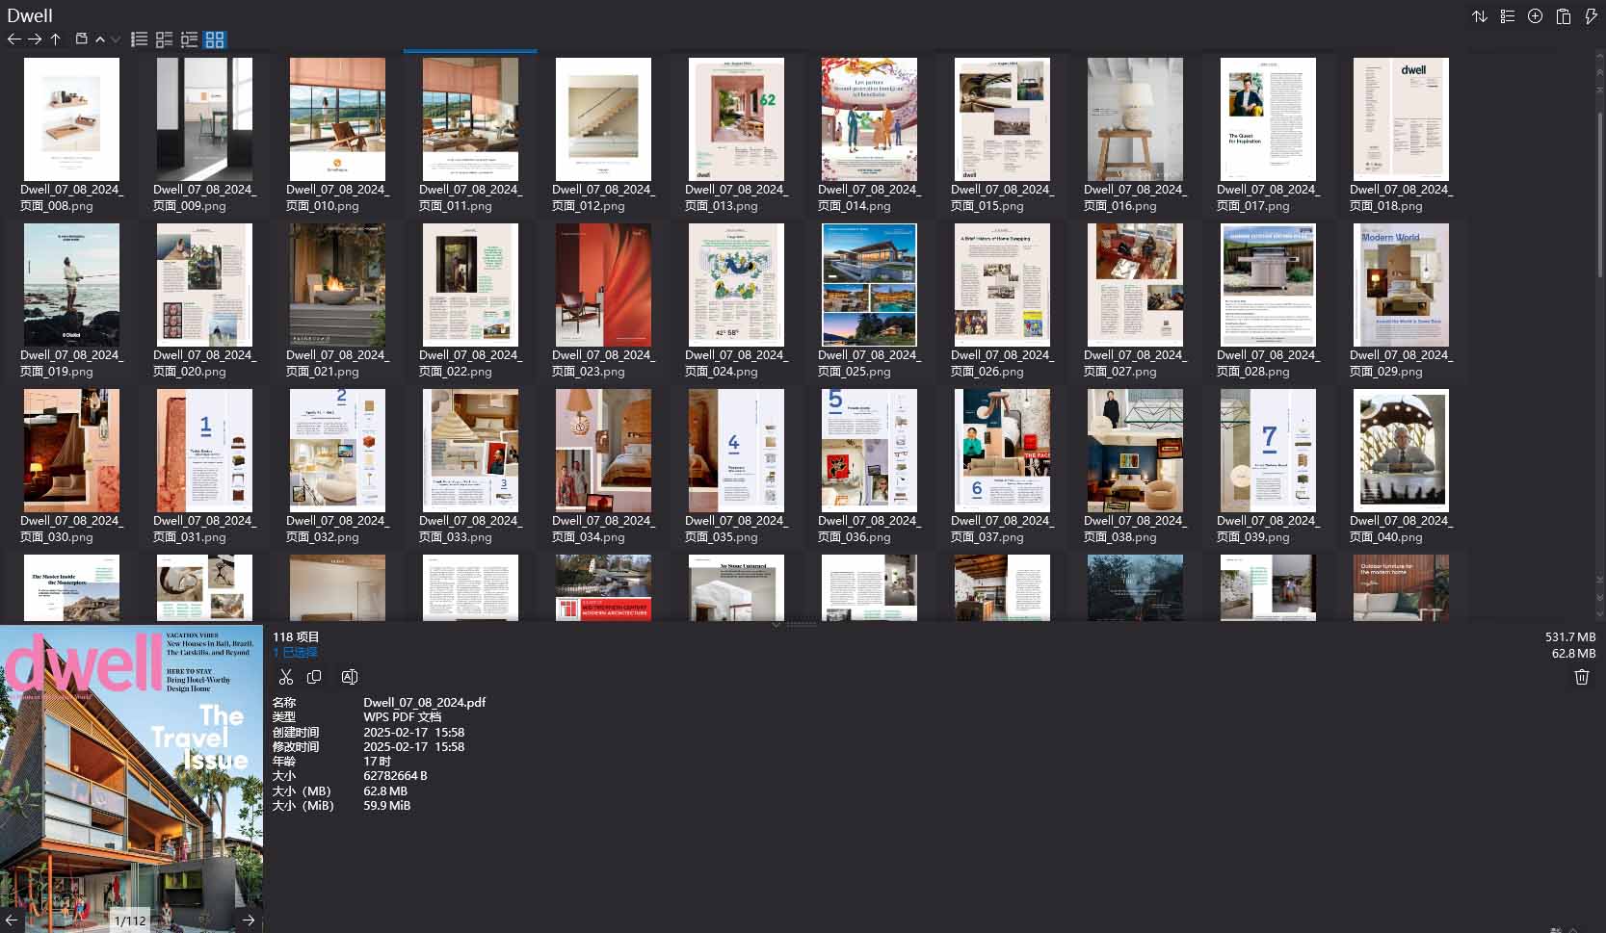The height and width of the screenshot is (933, 1606).
Task: Select thumbnail 页面_009.png
Action: (204, 119)
